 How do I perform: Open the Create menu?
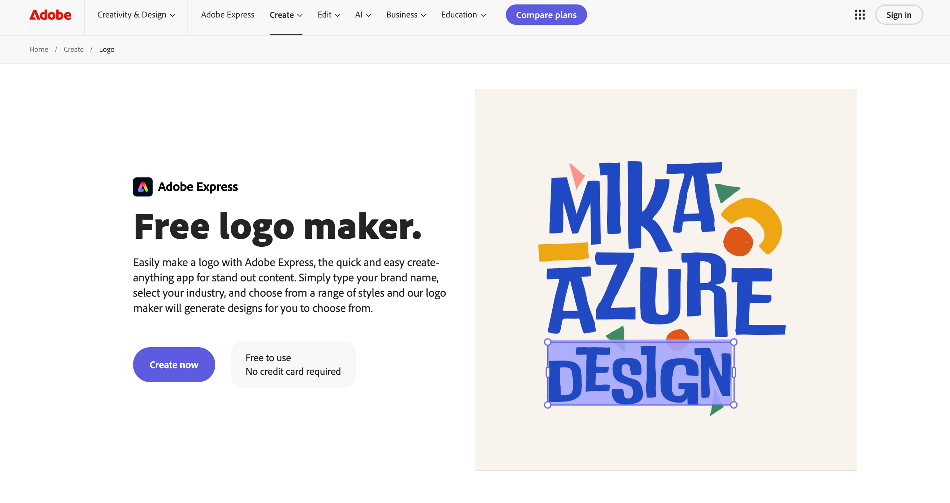tap(286, 15)
